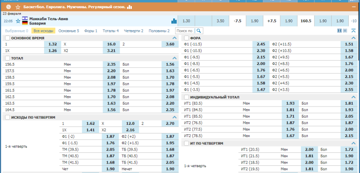Tick the ОСНОВНОЕ ВРЕМЯ checkbox

click(x=7, y=38)
